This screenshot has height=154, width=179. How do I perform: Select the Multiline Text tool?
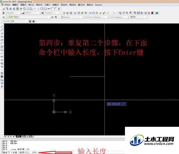point(2,87)
